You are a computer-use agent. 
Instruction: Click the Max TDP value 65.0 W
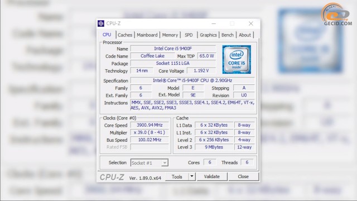click(206, 56)
